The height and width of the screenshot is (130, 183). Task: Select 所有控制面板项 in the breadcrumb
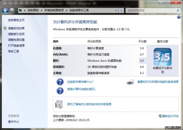54,10
